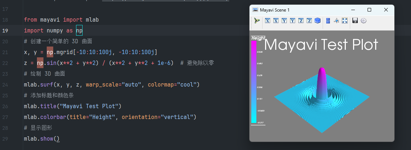The width and height of the screenshot is (411, 150).
Task: Click the first X axis view icon
Action: pos(267,21)
